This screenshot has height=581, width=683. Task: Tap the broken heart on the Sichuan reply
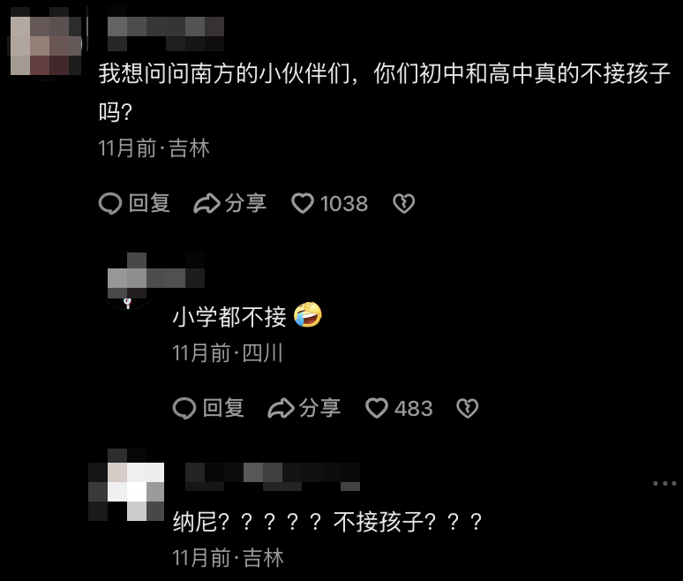468,409
